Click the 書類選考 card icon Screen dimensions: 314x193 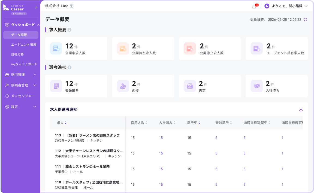[x=56, y=86]
